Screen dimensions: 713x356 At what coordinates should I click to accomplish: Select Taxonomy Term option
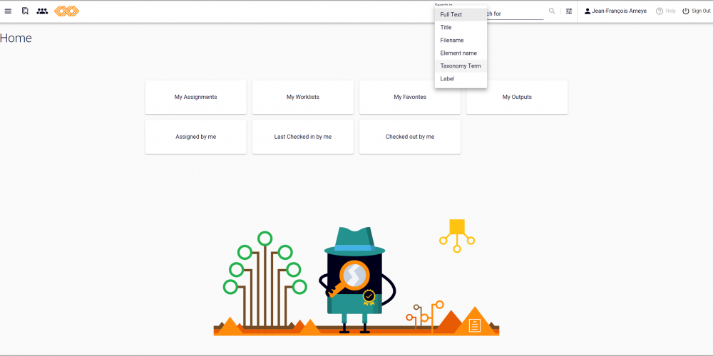click(461, 66)
